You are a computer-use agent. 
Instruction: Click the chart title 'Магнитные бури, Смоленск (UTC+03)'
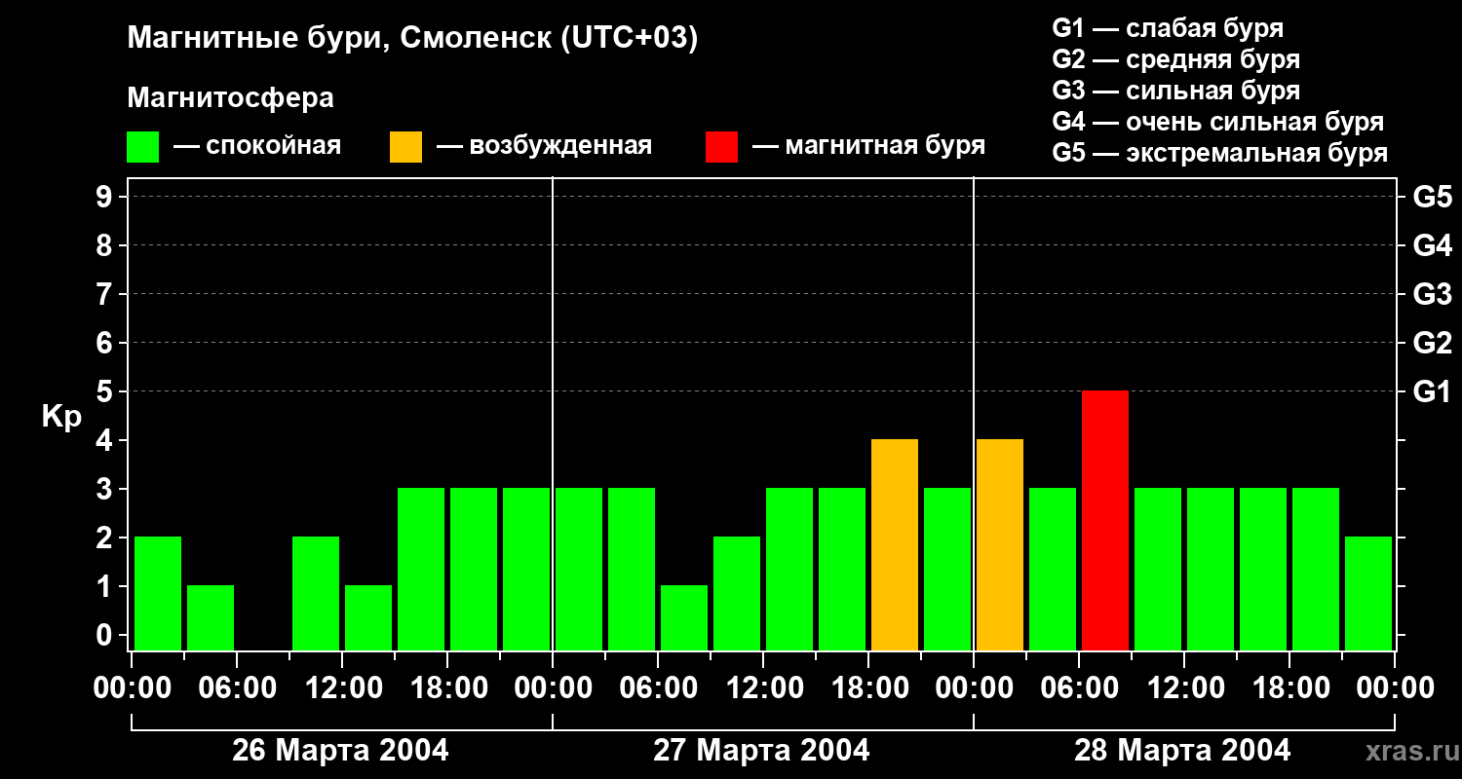click(x=413, y=39)
